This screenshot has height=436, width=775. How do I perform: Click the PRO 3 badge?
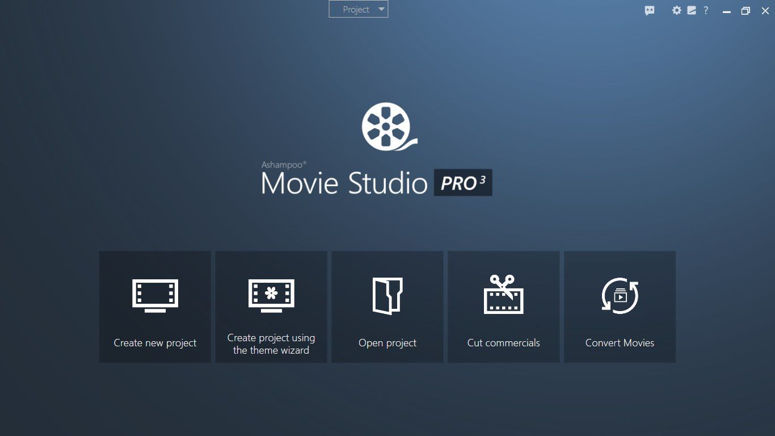coord(463,183)
